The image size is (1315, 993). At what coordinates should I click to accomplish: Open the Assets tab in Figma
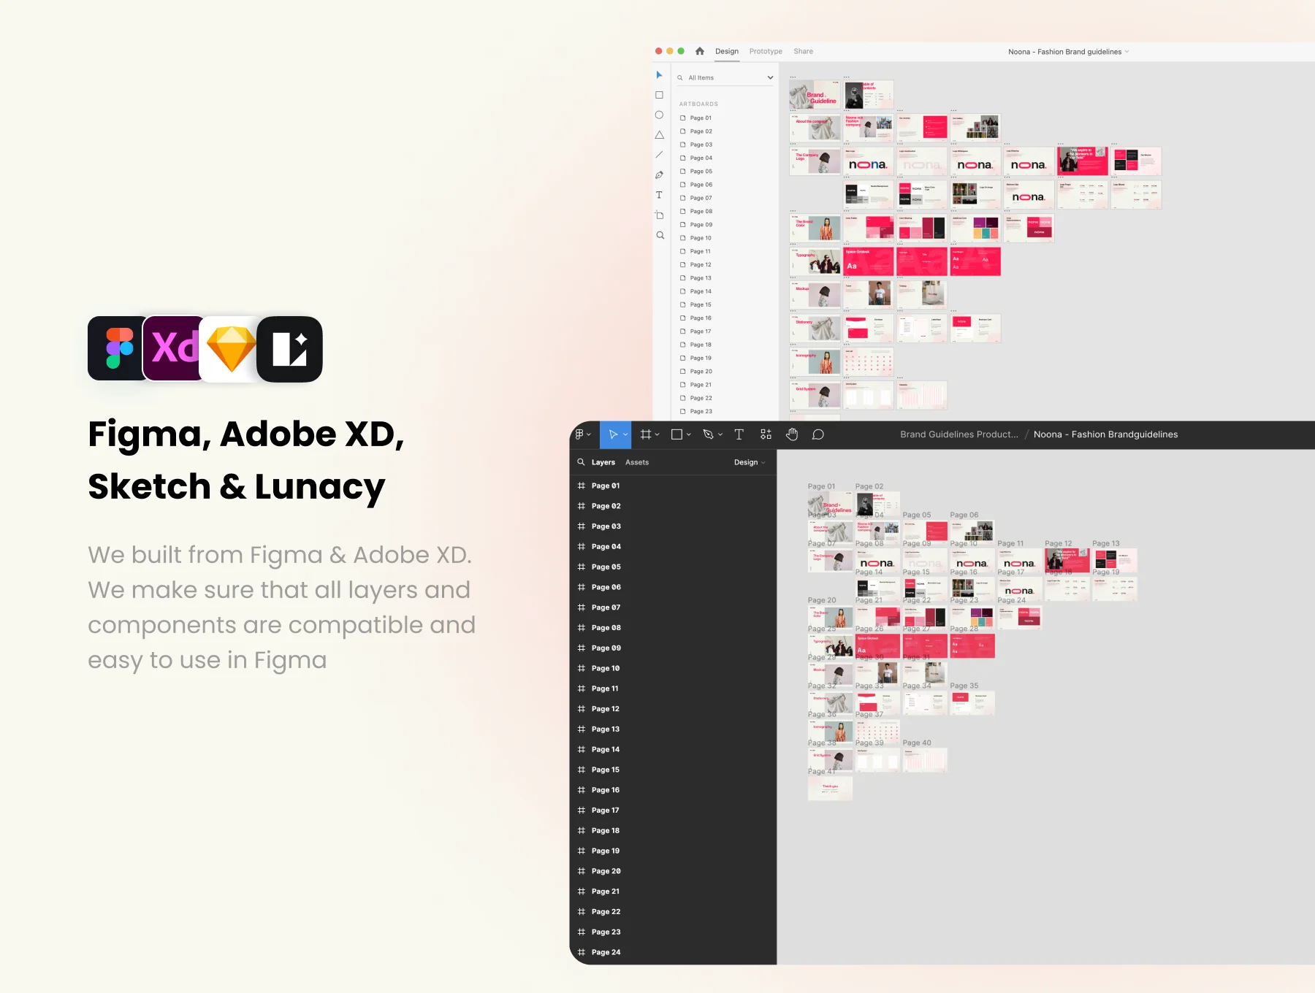637,462
